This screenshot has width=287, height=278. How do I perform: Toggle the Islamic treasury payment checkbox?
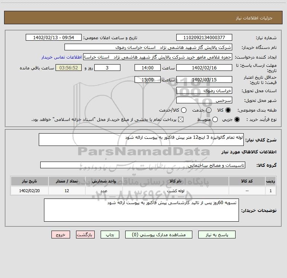click(x=181, y=119)
